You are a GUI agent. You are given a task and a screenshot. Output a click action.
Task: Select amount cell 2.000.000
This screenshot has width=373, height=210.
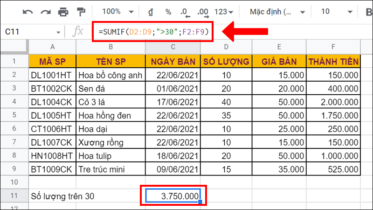pyautogui.click(x=333, y=102)
